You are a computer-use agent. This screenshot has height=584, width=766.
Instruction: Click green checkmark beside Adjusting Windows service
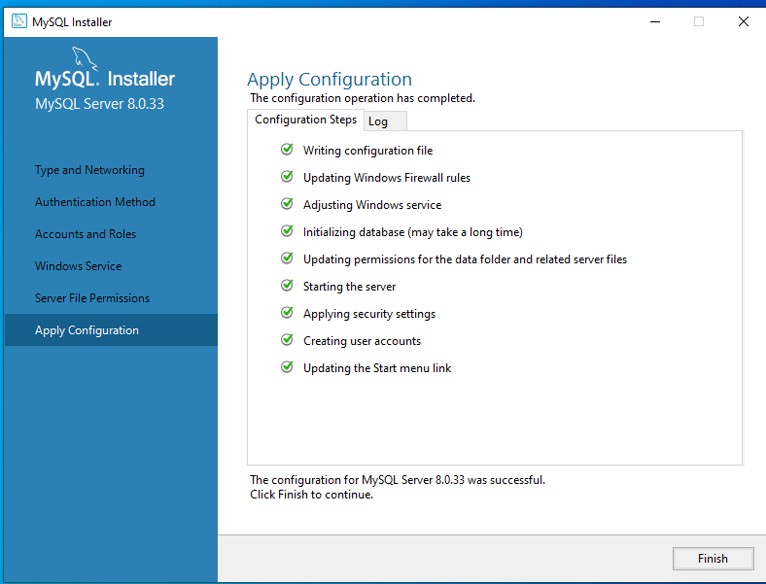coord(287,204)
